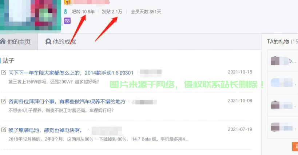Image resolution: width=298 pixels, height=155 pixels.
Task: Click the gold VIP badge icon
Action: (x=67, y=2)
